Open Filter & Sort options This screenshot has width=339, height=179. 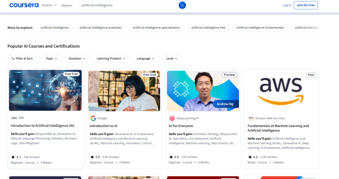click(x=22, y=58)
